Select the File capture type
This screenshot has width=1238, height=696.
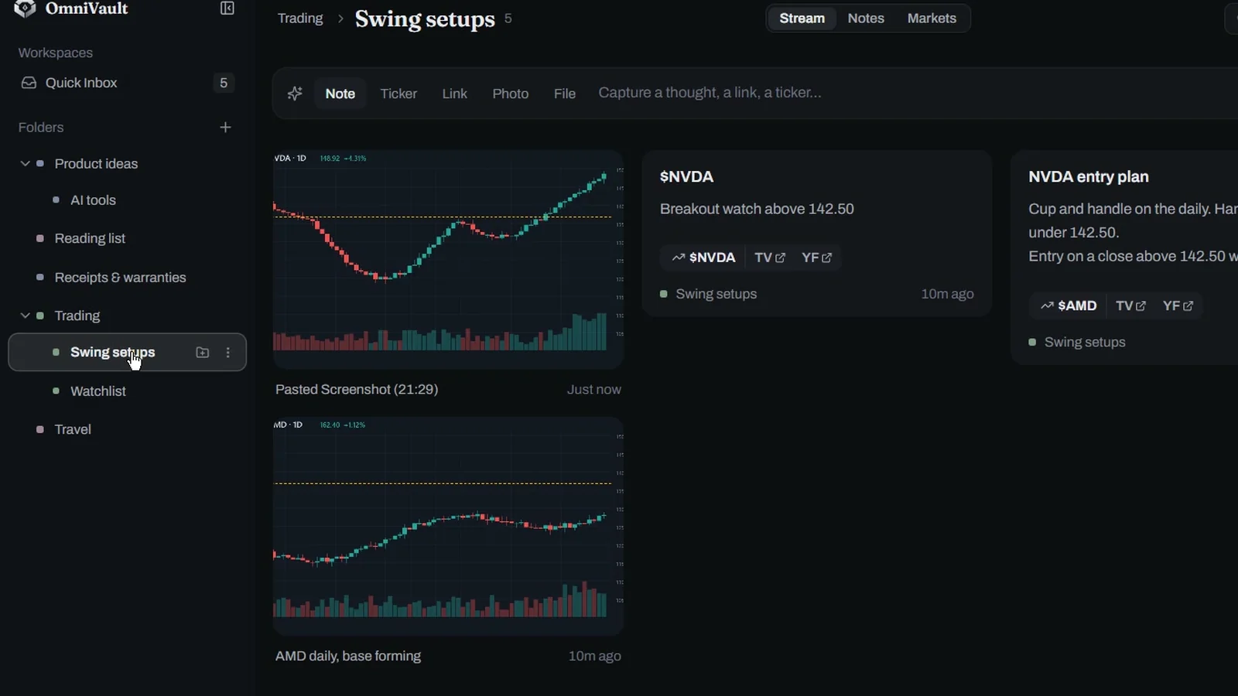(565, 94)
